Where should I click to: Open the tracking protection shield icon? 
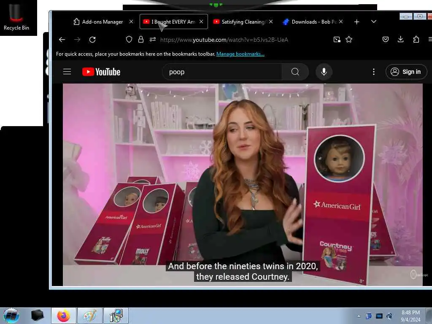[129, 39]
